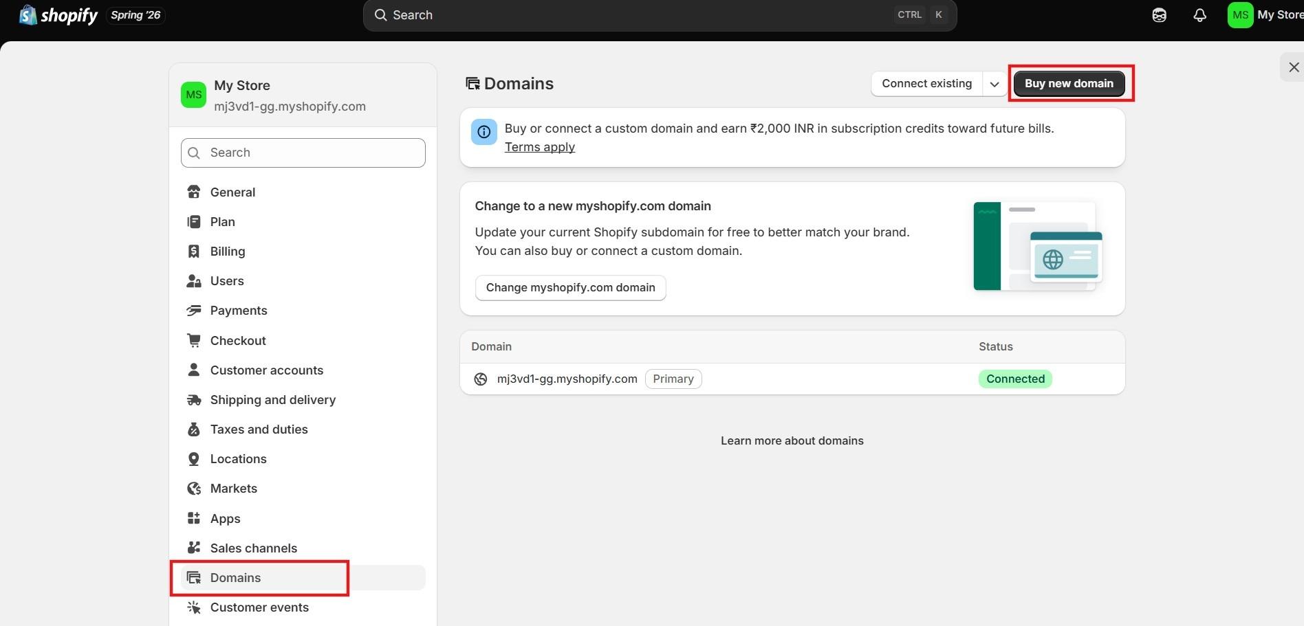1304x626 pixels.
Task: Click the Status column header
Action: click(995, 346)
